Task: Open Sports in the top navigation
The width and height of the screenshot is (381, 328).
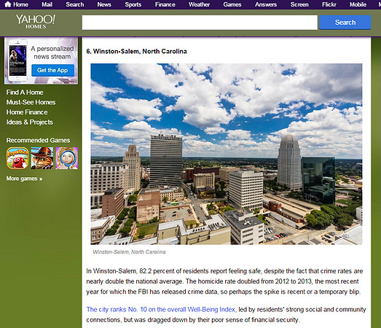Action: (133, 4)
